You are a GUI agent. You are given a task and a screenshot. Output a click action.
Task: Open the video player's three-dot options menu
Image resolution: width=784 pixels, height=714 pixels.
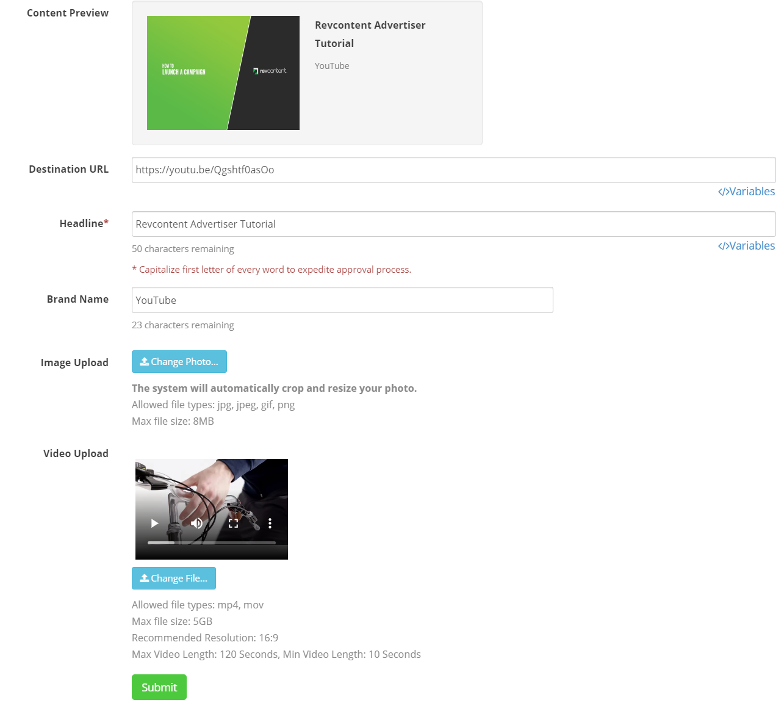pyautogui.click(x=270, y=523)
